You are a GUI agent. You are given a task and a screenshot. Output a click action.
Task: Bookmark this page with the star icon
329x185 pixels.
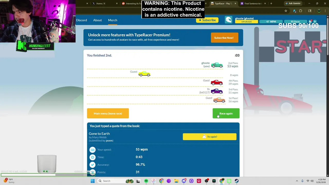(x=286, y=11)
